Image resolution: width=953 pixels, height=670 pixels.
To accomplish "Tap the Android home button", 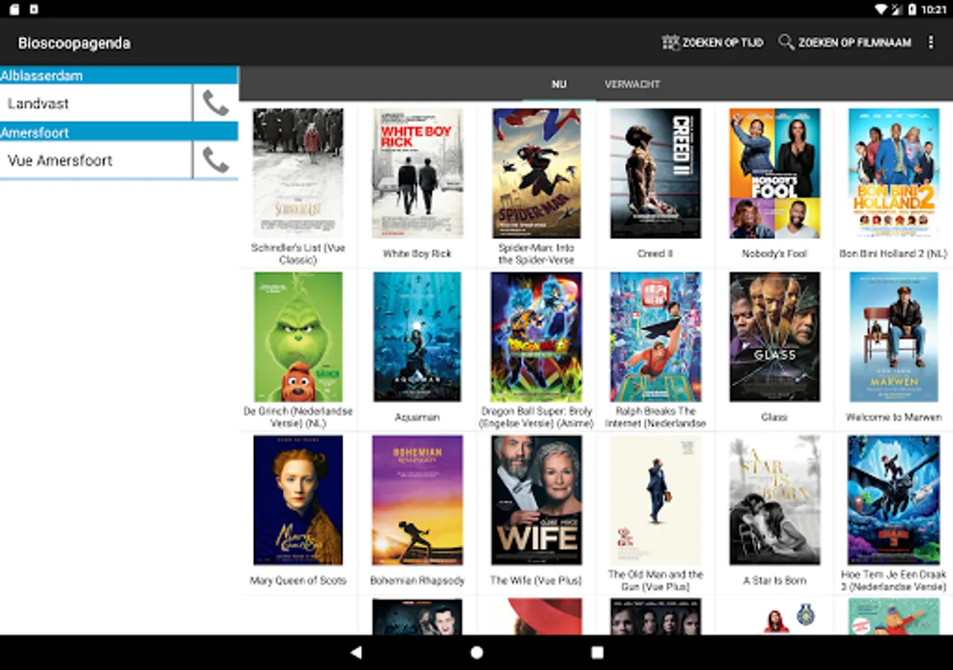I will (x=476, y=653).
